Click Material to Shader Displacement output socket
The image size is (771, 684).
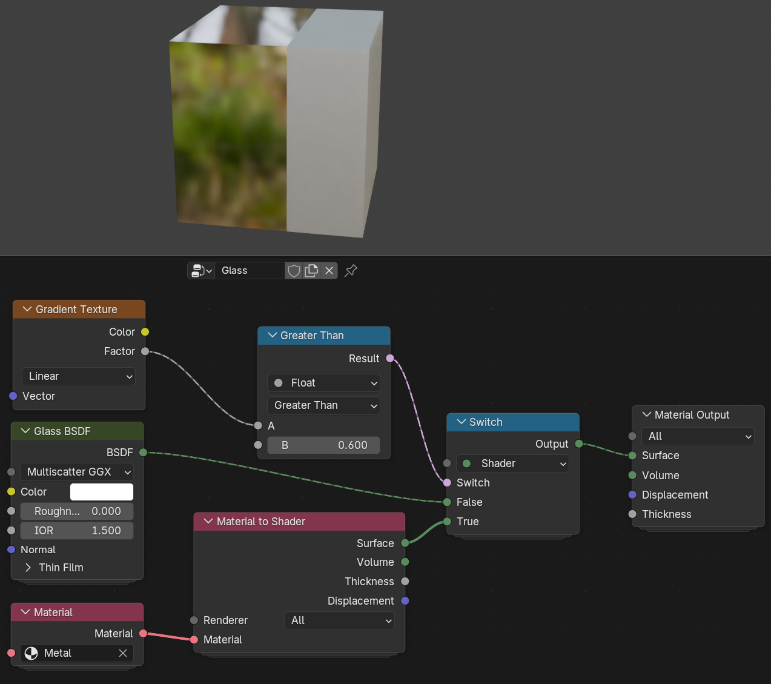405,600
